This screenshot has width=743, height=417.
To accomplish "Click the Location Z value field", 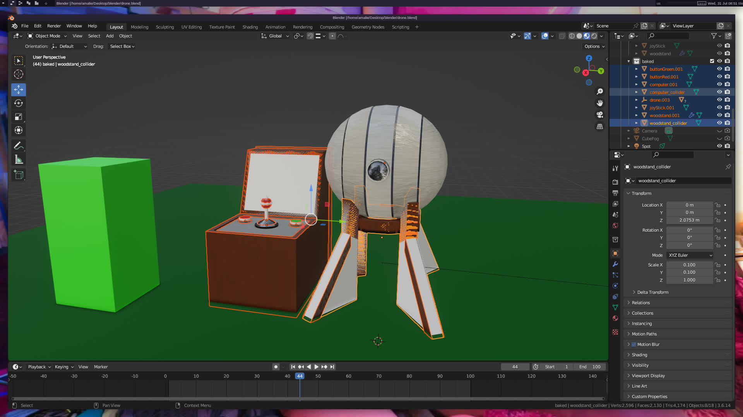I will 689,220.
